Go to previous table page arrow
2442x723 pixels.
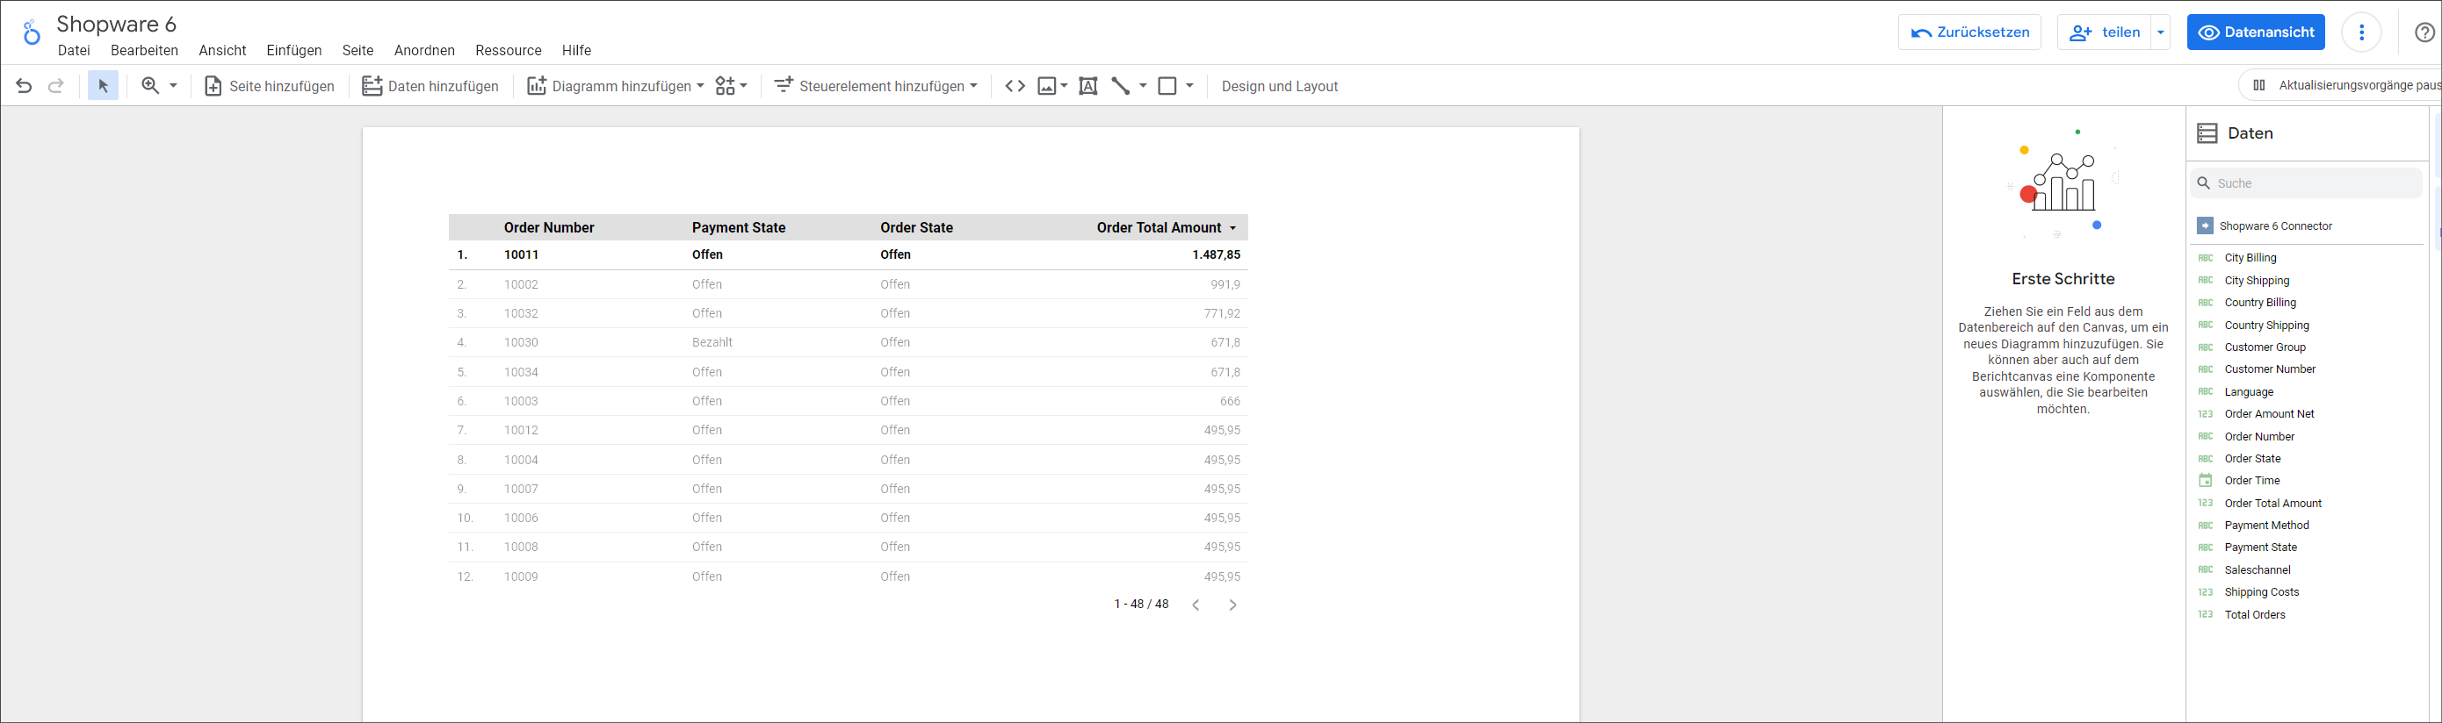(1196, 605)
